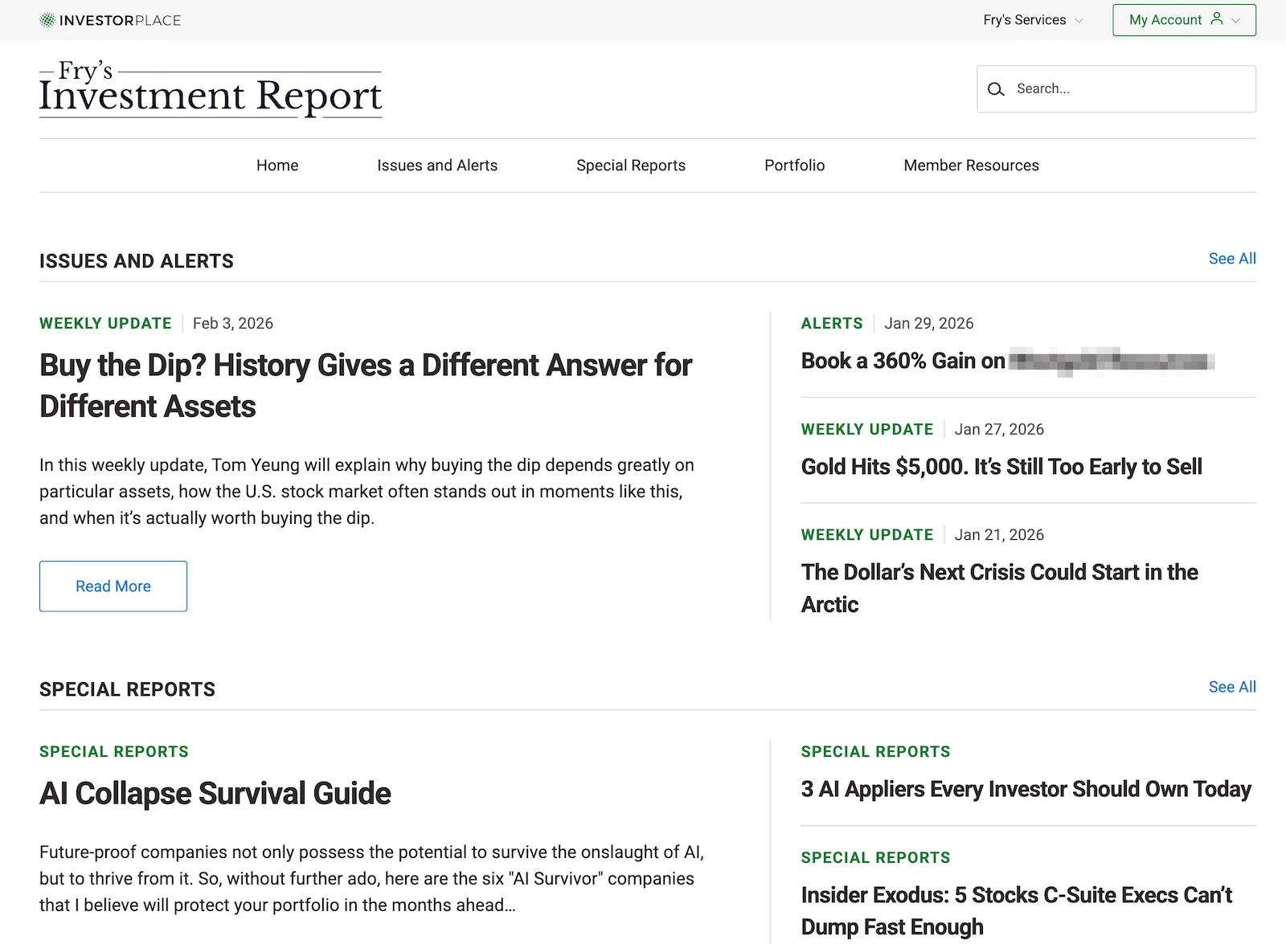Expand the Fry's Services dropdown

[1033, 20]
